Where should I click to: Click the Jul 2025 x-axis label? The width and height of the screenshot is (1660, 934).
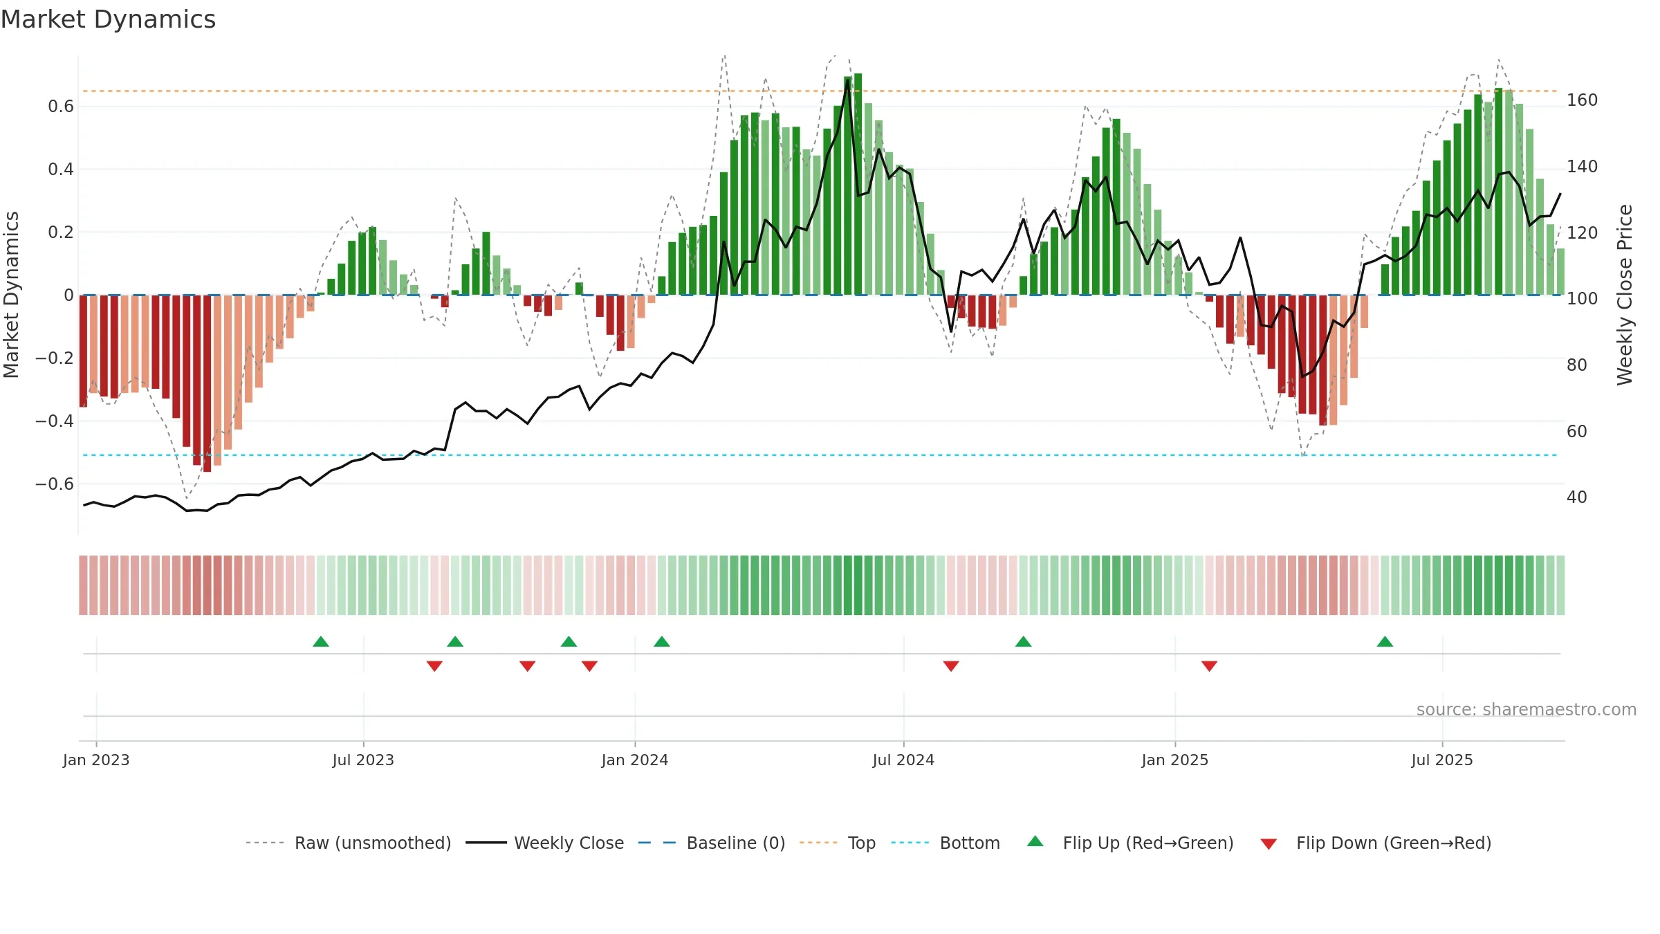1442,760
